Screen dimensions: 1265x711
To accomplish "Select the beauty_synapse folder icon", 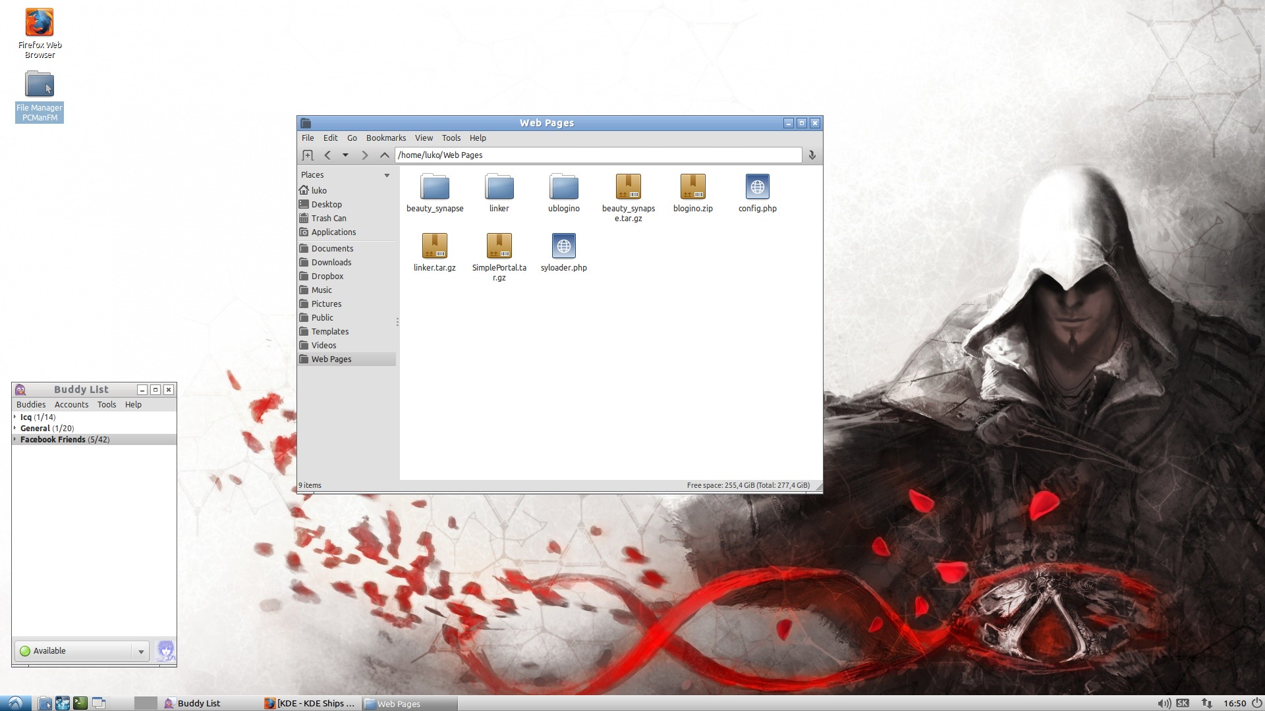I will tap(435, 187).
